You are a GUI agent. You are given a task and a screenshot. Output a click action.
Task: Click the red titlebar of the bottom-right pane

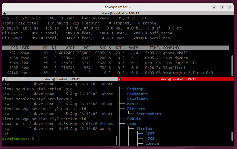176,79
